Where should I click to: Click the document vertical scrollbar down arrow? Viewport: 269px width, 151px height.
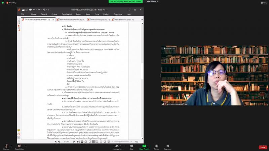(x=142, y=138)
